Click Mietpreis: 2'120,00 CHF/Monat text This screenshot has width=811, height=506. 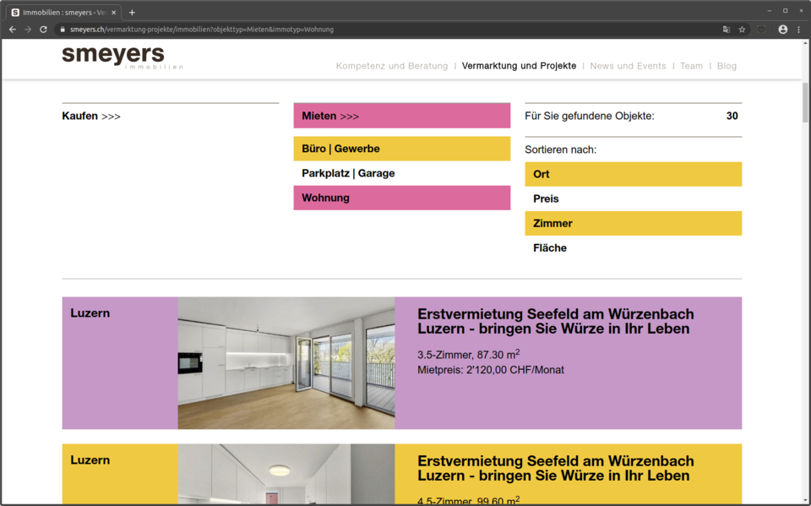point(490,370)
